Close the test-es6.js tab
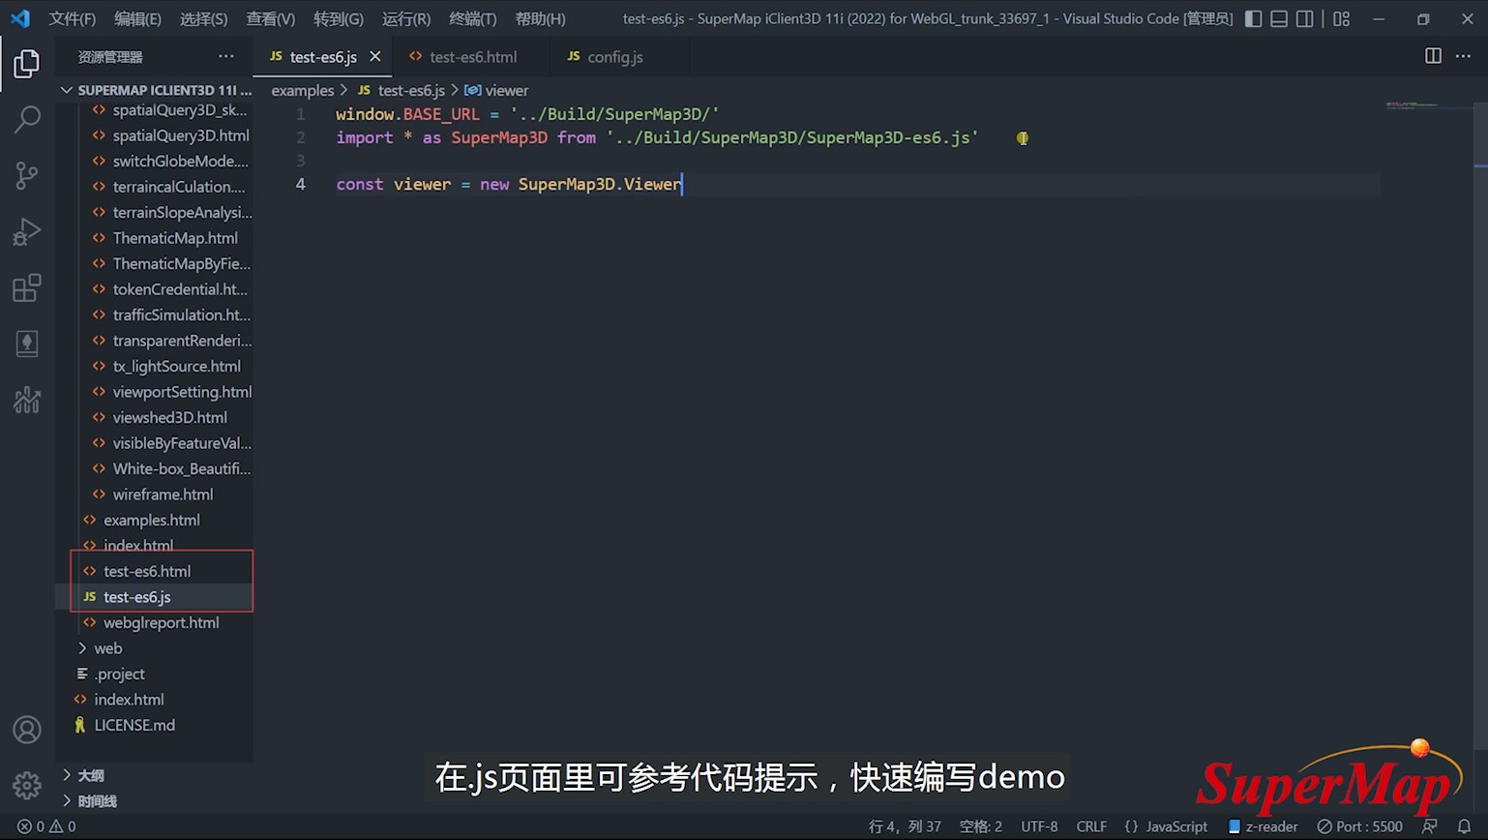 tap(374, 57)
